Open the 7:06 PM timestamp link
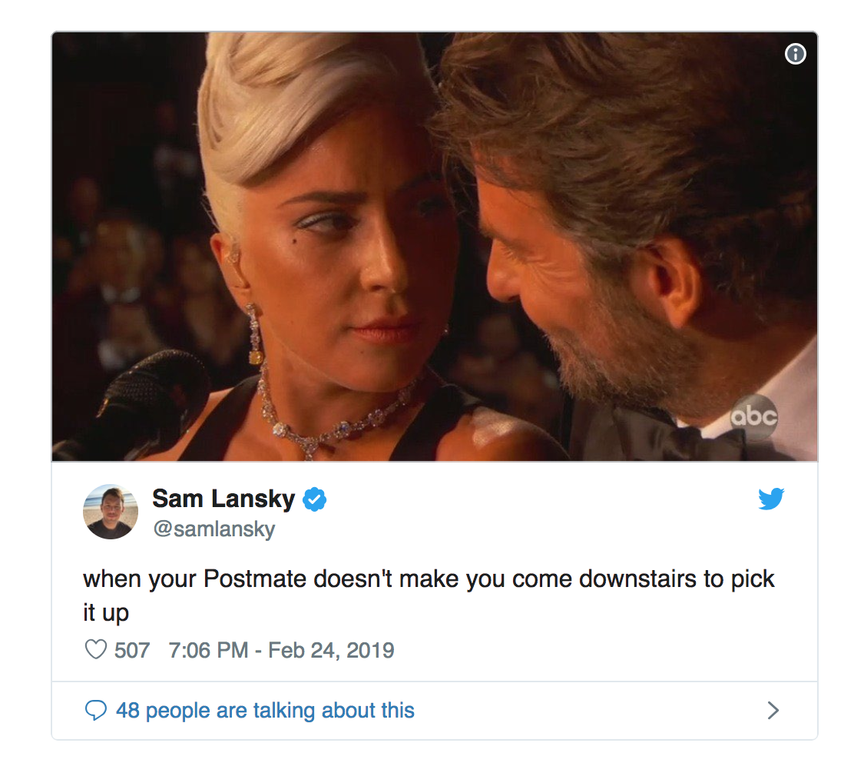The height and width of the screenshot is (776, 854). pyautogui.click(x=208, y=650)
